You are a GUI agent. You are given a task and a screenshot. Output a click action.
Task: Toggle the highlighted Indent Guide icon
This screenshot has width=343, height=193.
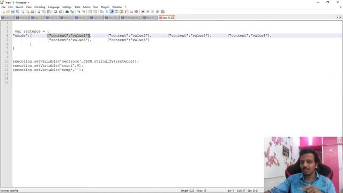112,12
